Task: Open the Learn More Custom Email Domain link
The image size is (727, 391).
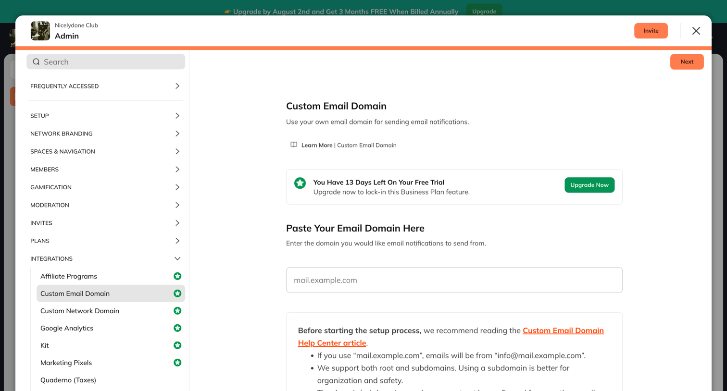Action: click(x=349, y=145)
